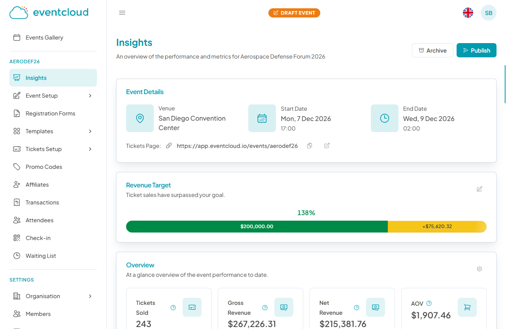Open tickets page in new tab icon
Image resolution: width=506 pixels, height=329 pixels.
327,146
